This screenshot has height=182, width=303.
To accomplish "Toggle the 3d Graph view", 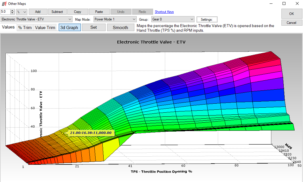I will coord(69,28).
